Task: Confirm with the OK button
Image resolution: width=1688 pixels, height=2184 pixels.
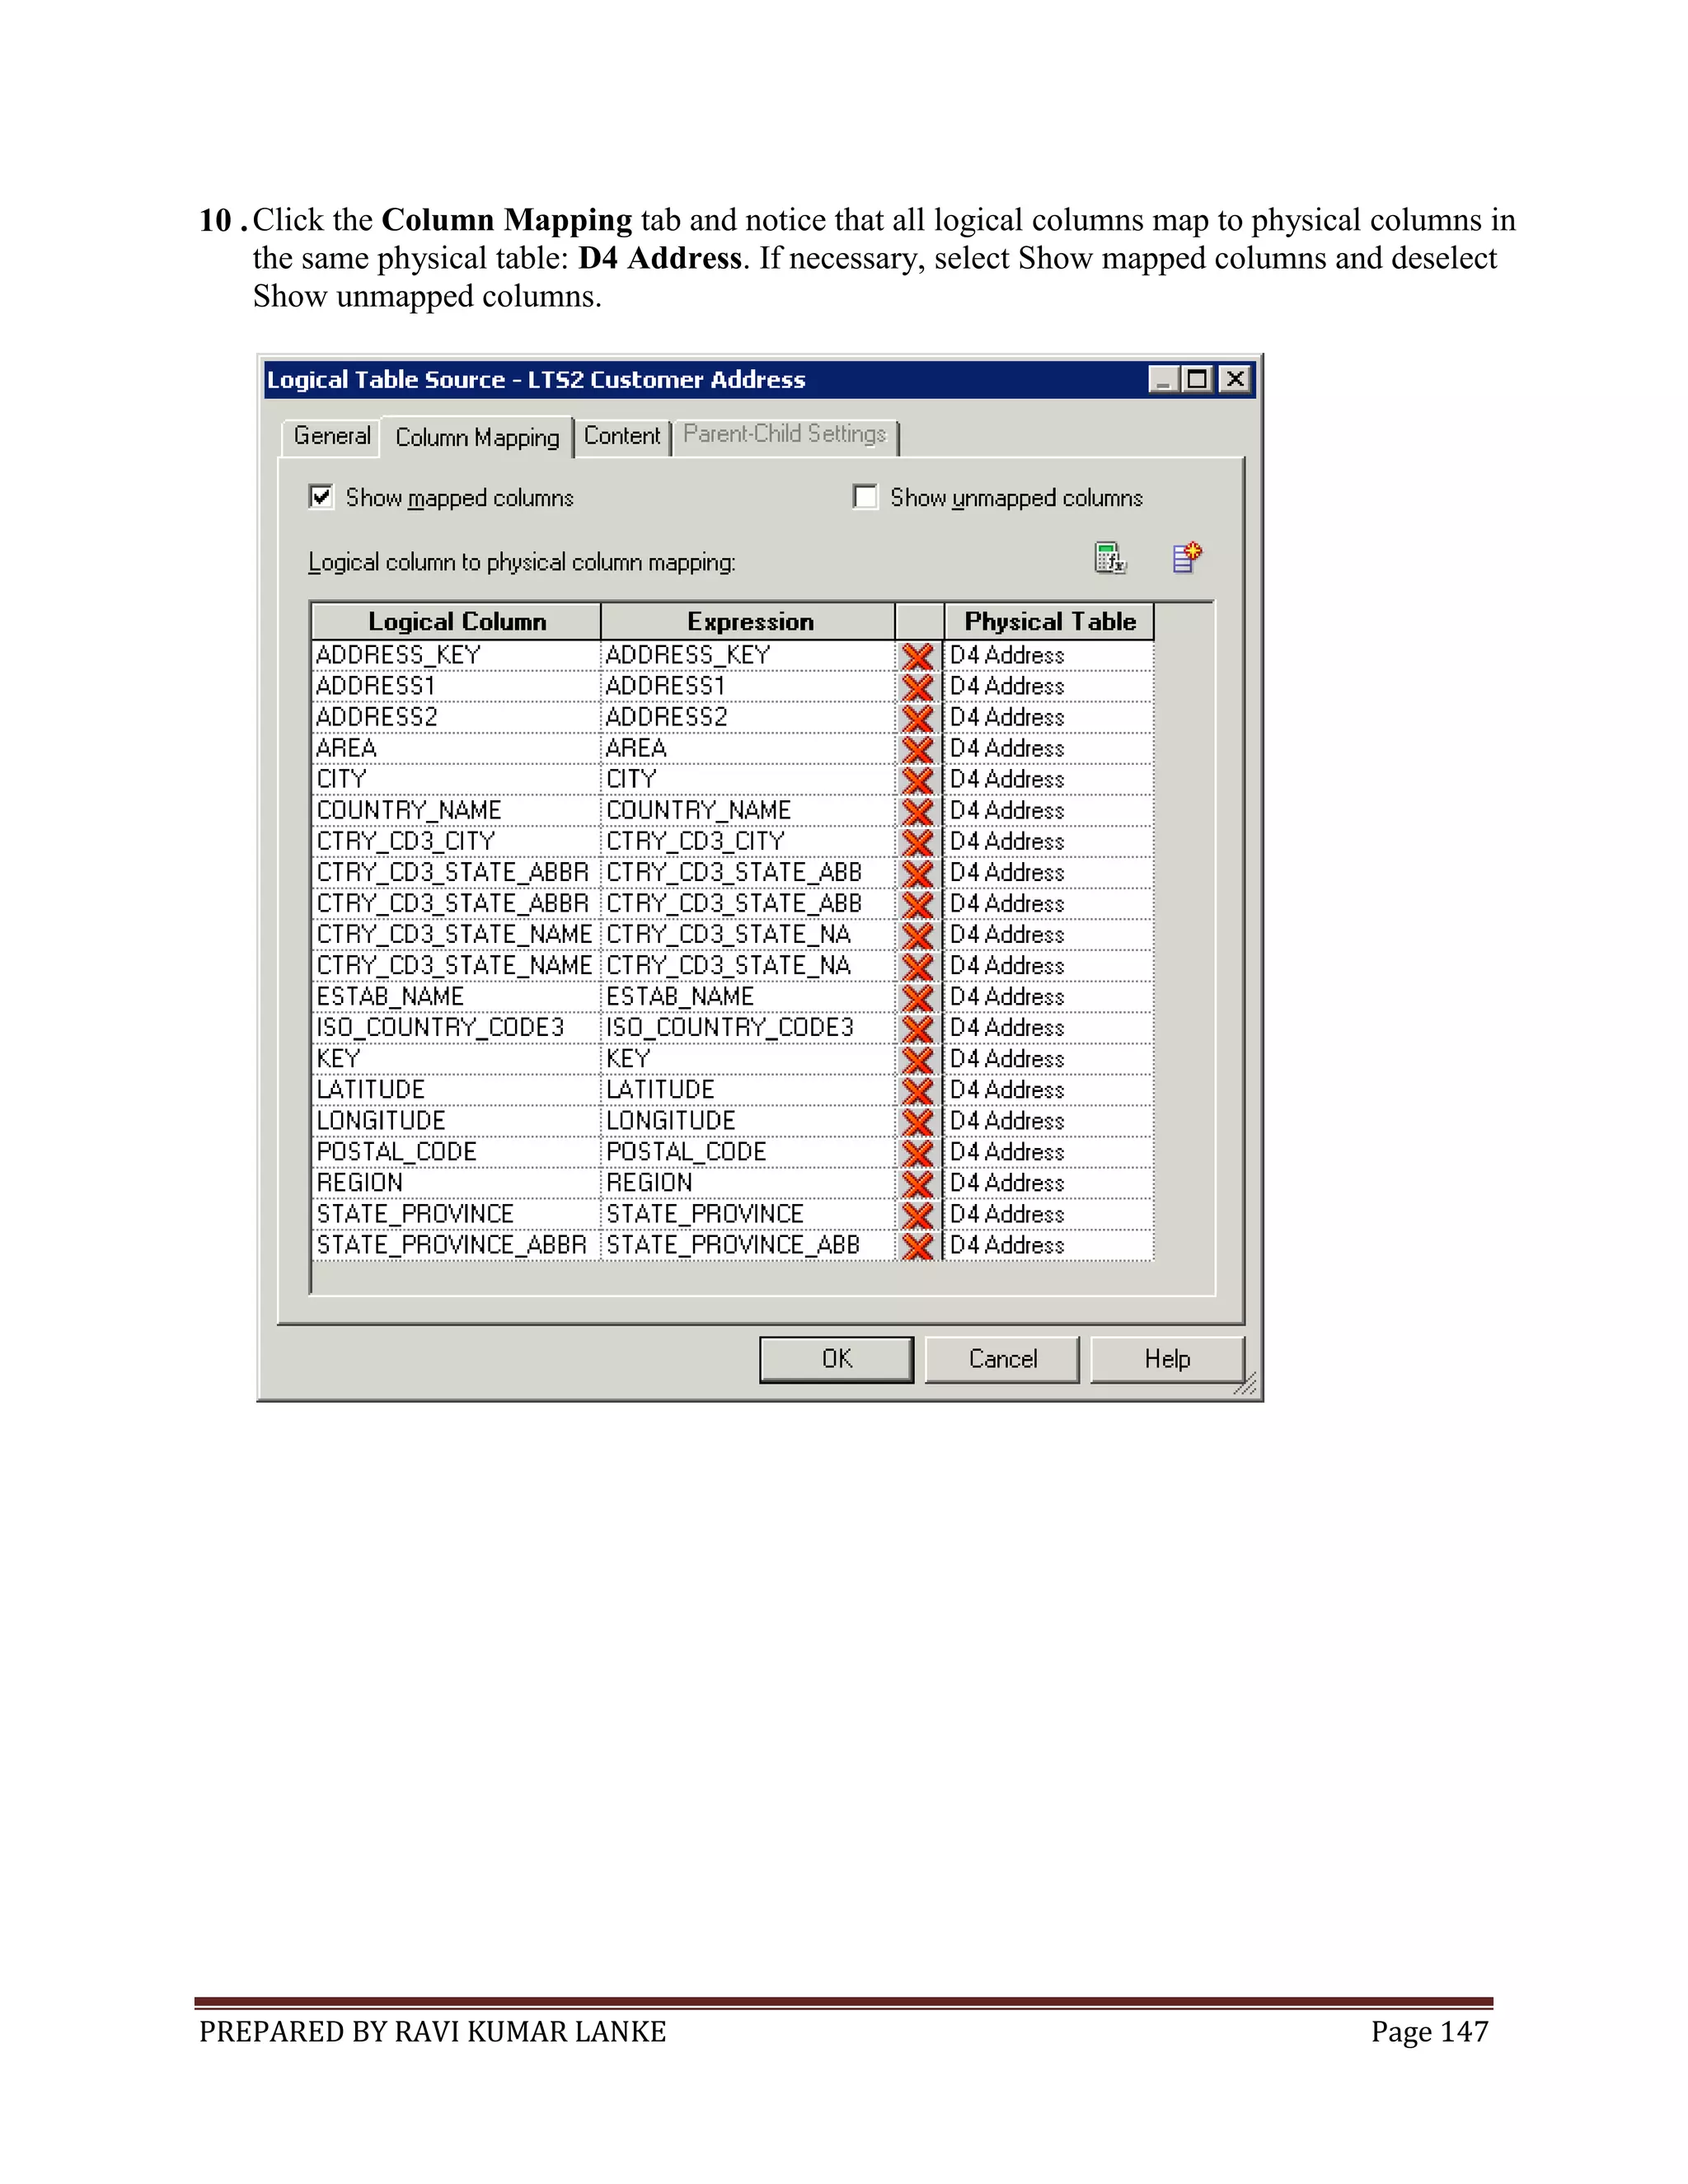Action: pyautogui.click(x=837, y=1359)
